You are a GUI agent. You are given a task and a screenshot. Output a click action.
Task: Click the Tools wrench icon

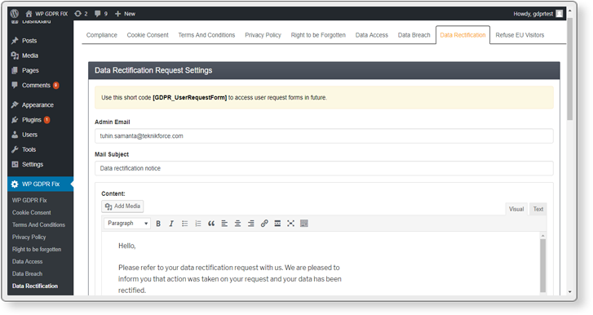point(15,149)
